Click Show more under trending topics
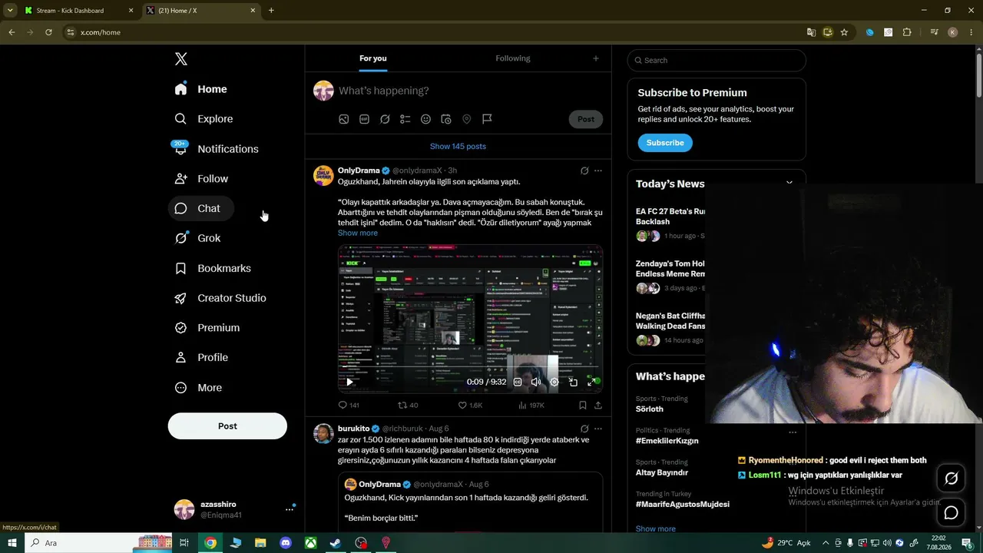This screenshot has width=983, height=553. [656, 528]
